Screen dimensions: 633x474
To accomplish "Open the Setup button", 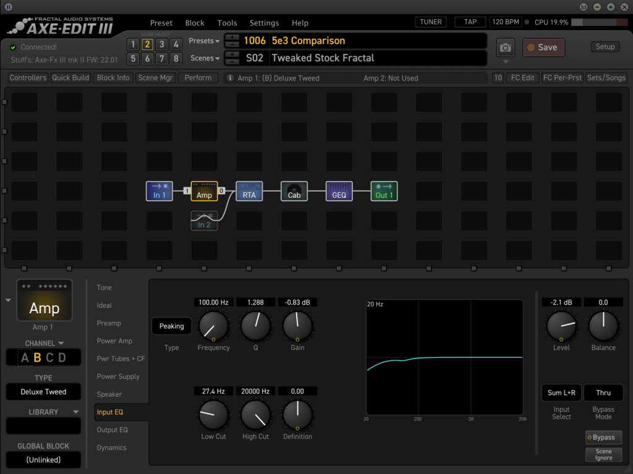I will (605, 47).
